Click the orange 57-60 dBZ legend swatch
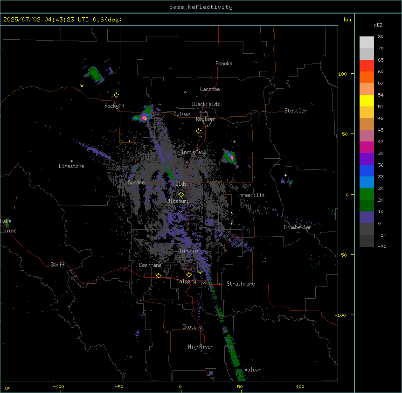The width and height of the screenshot is (402, 393). [x=367, y=77]
